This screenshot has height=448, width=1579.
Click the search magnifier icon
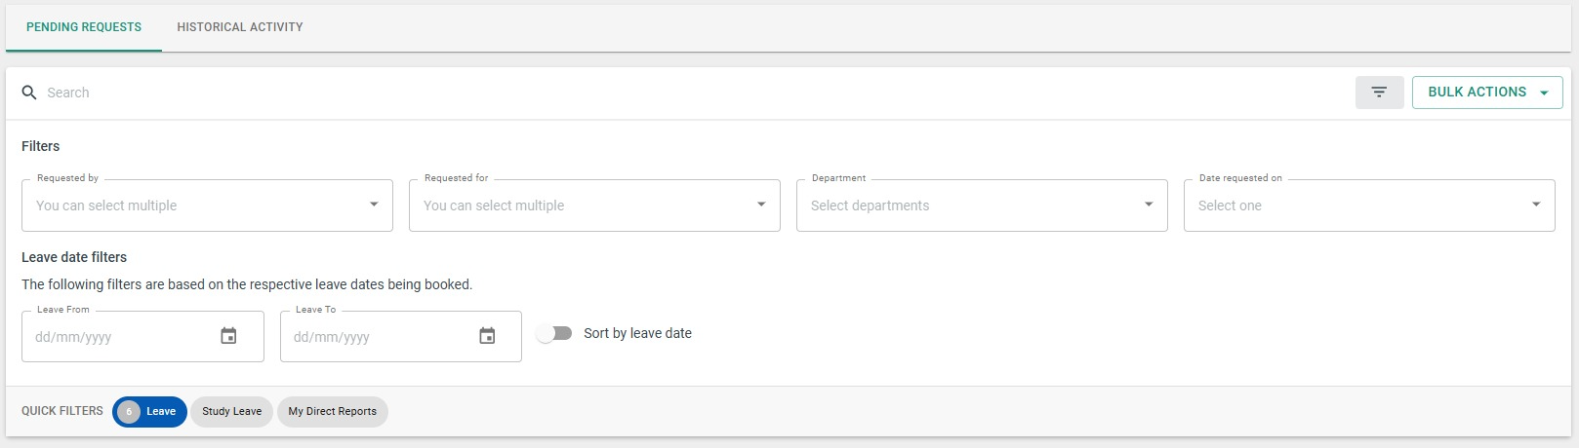click(29, 93)
